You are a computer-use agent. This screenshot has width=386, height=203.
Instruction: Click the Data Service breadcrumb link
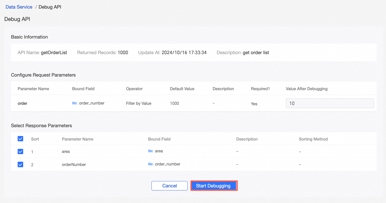click(19, 7)
